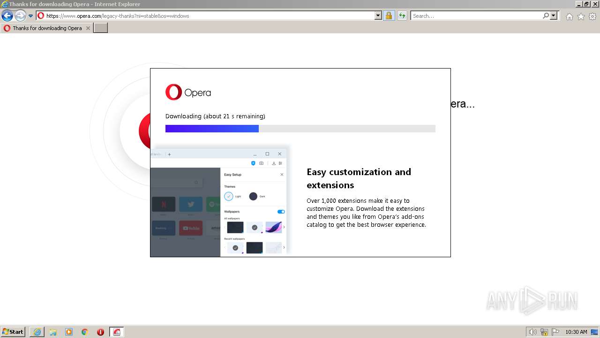Viewport: 600px width, 338px height.
Task: Open Favorites with the star icon
Action: click(581, 16)
